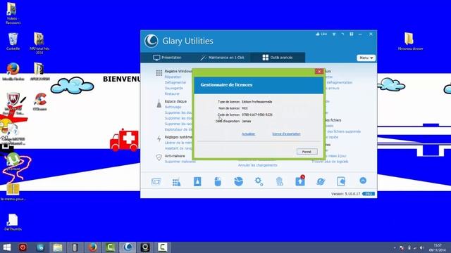Click the round up-arrow icon in bottom toolbar
Viewport: 451px width, 253px height.
pos(363,181)
